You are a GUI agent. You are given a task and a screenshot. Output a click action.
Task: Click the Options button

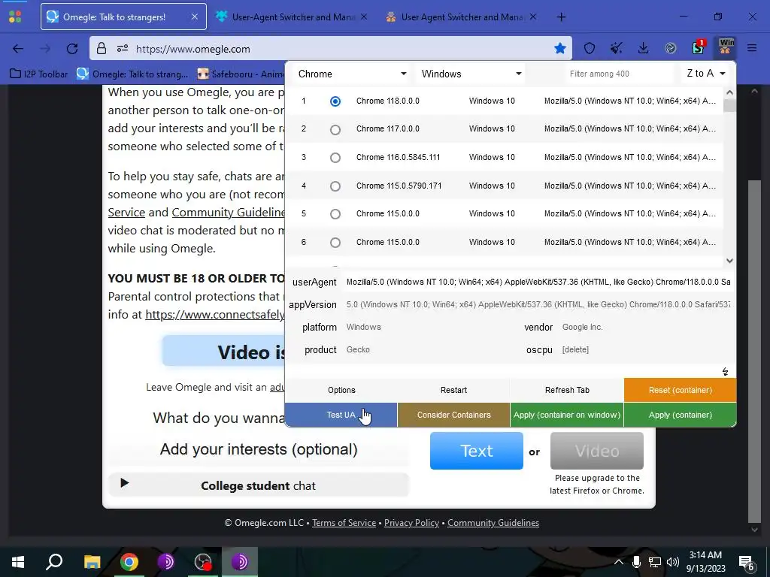pos(341,390)
